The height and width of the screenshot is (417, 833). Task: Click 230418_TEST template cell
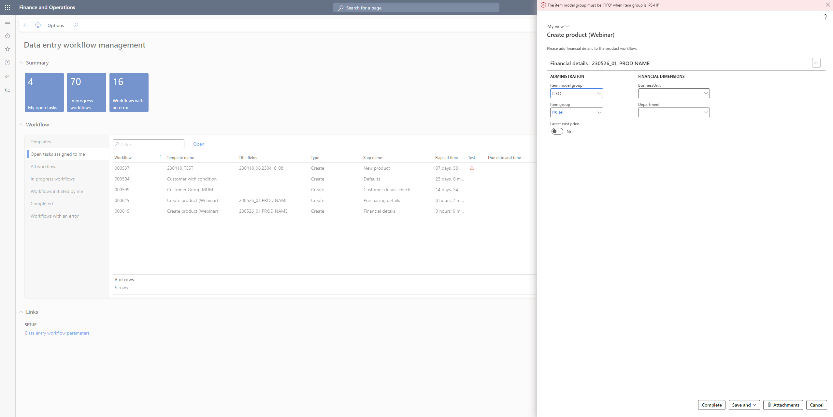click(180, 168)
